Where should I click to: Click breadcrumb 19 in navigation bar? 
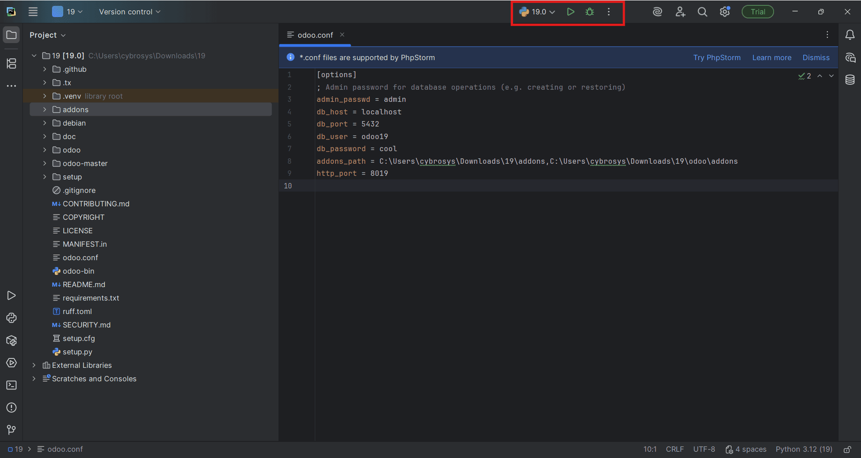pyautogui.click(x=15, y=449)
